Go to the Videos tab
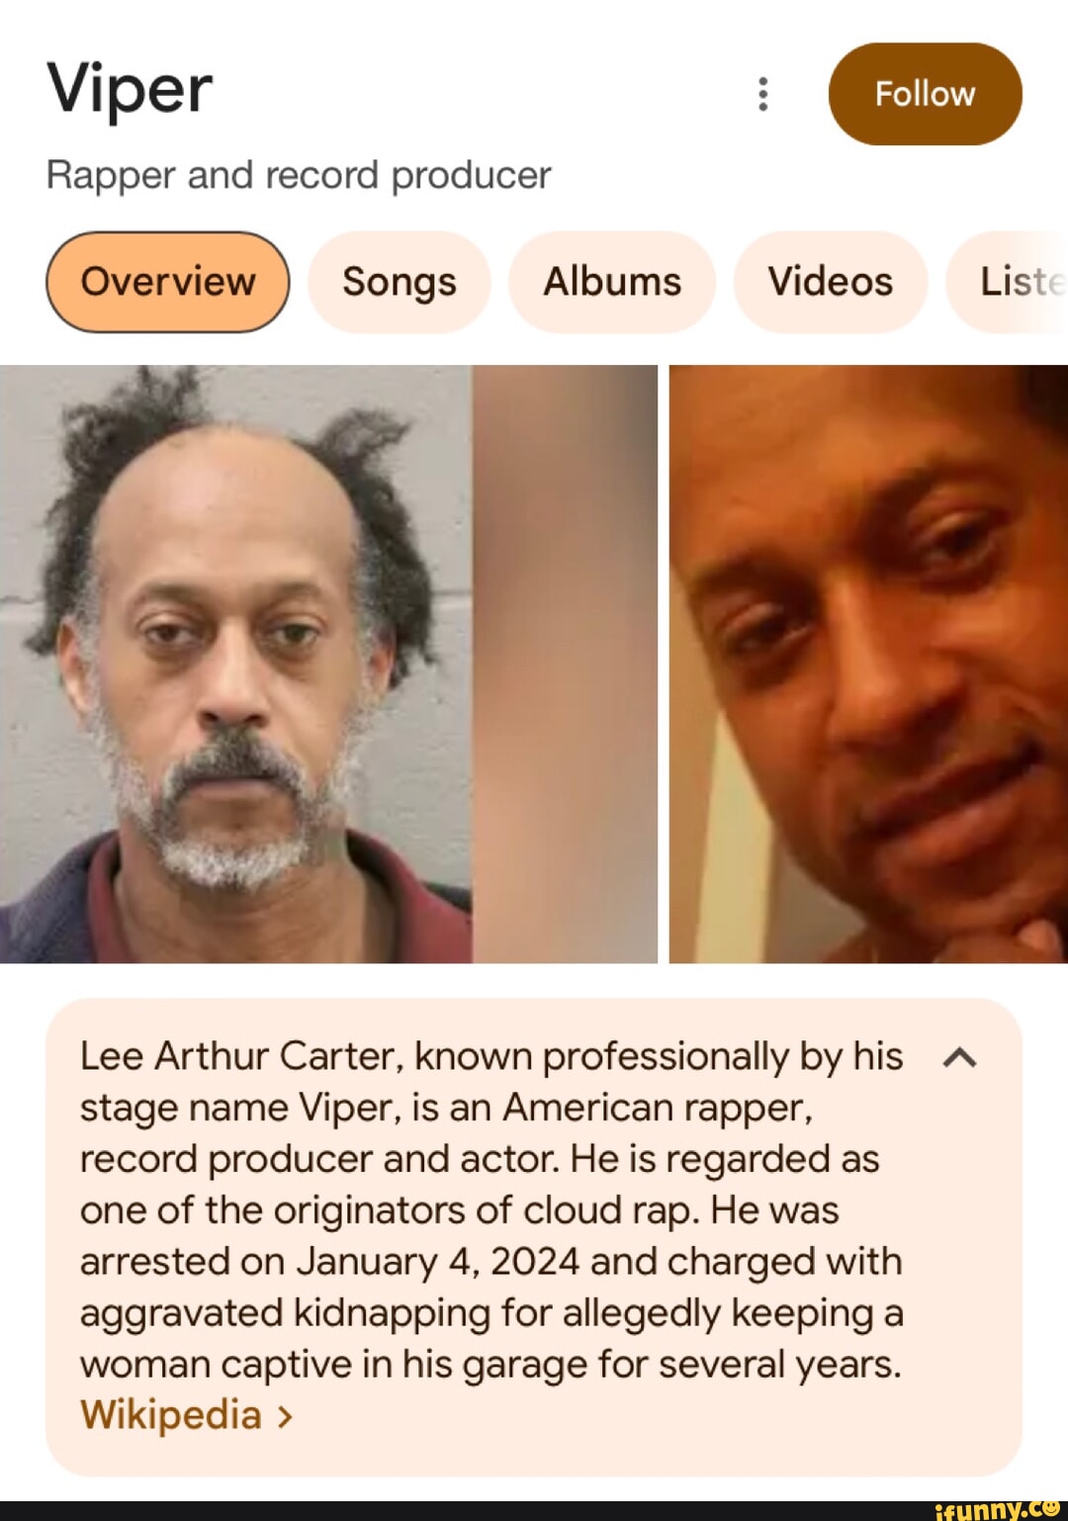Screen dimensions: 1068x1521 pos(831,282)
